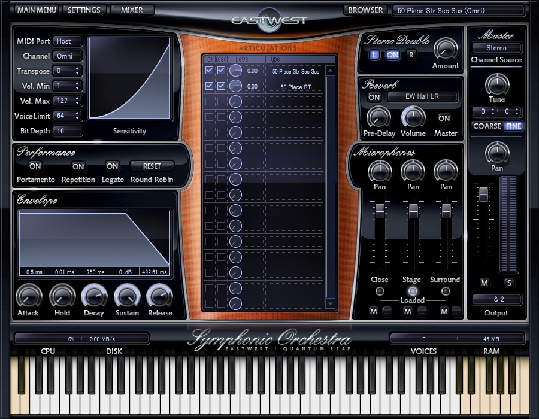Screen dimensions: 539x419
Task: Click the Attack knob in Envelope
Action: (x=28, y=296)
